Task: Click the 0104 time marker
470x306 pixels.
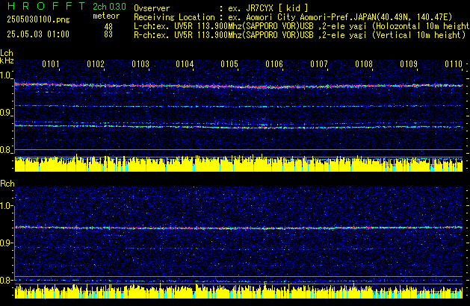Action: (185, 64)
